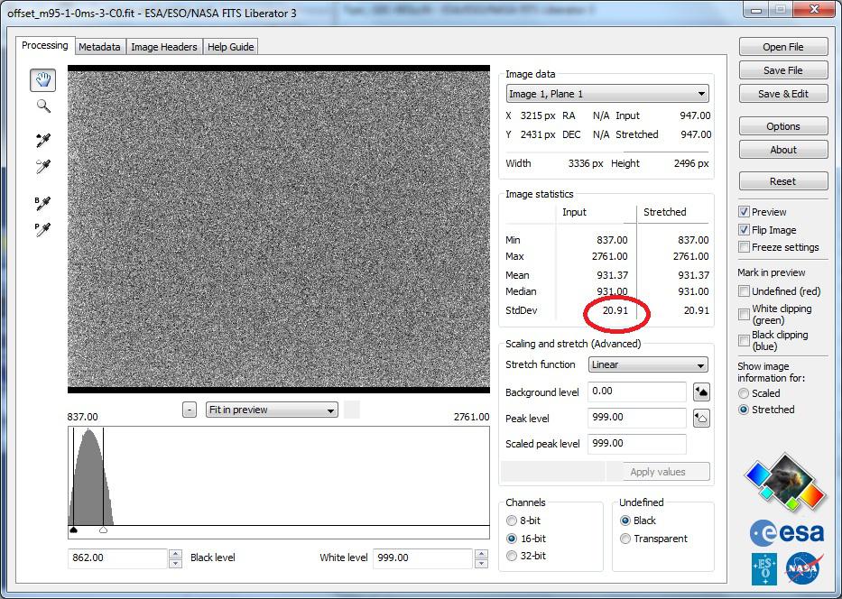Click the Input StdDev value 20.91
Image resolution: width=842 pixels, height=599 pixels.
(615, 310)
